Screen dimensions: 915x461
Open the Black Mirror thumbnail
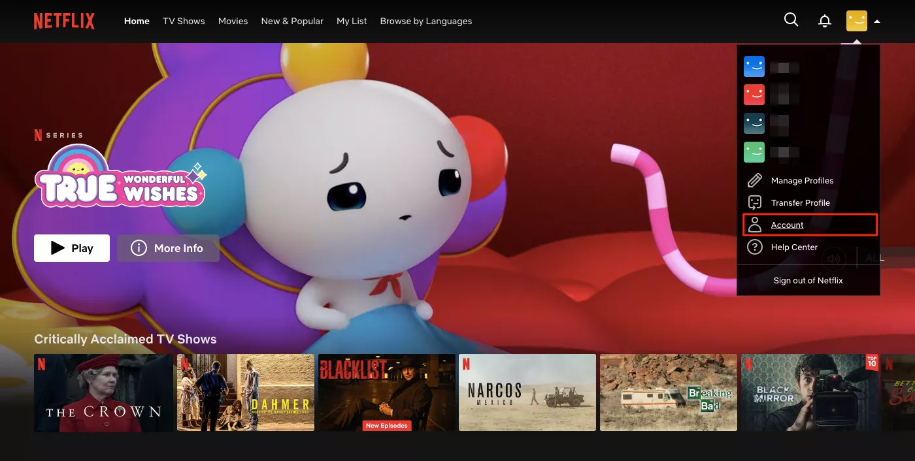pyautogui.click(x=810, y=392)
